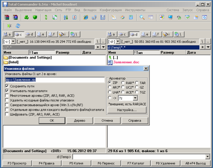Viewport: 213px width, 168px height.
Task: Open the left panel [-c-] drive dropdown
Action: coord(13,42)
